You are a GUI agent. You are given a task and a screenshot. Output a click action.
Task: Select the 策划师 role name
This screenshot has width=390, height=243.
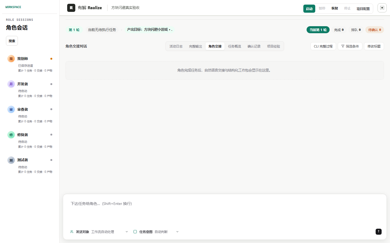click(22, 59)
